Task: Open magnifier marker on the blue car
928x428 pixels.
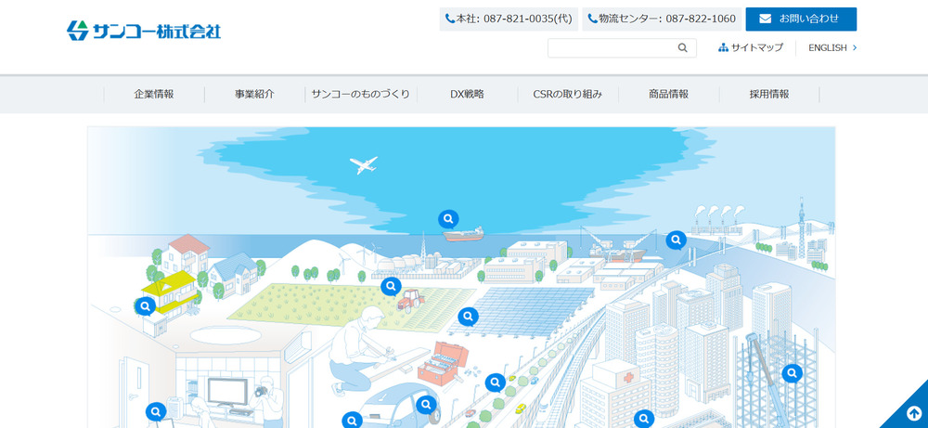Action: coord(426,406)
